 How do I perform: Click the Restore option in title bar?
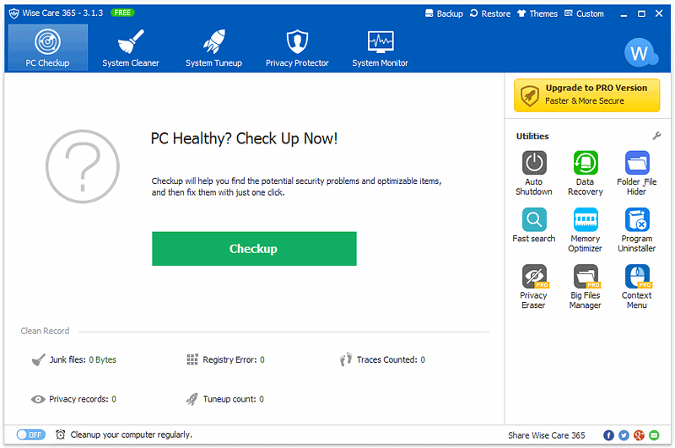490,13
